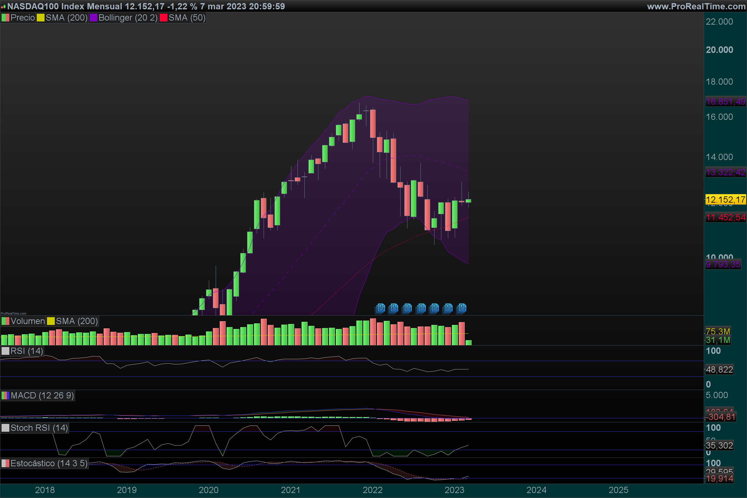Click the grey RSI (14) legend icon

coord(5,351)
